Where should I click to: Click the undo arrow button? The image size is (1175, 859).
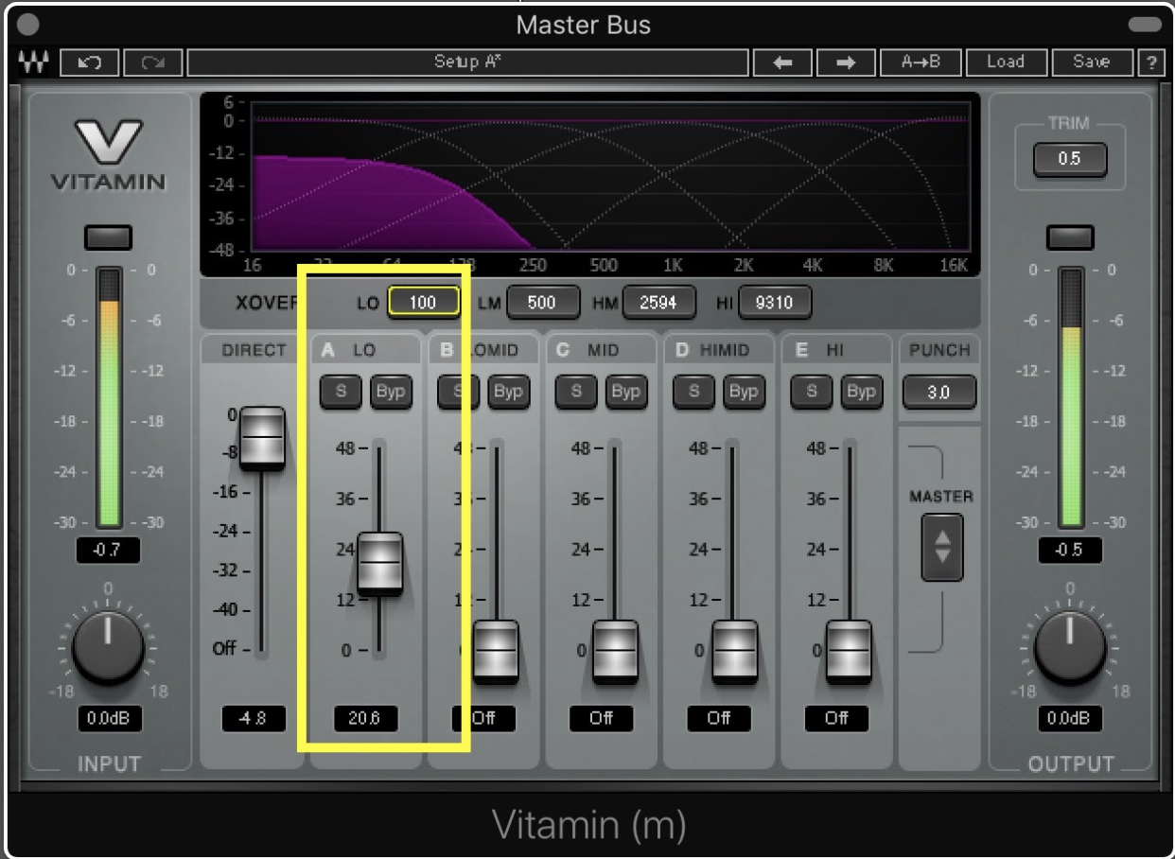point(89,62)
